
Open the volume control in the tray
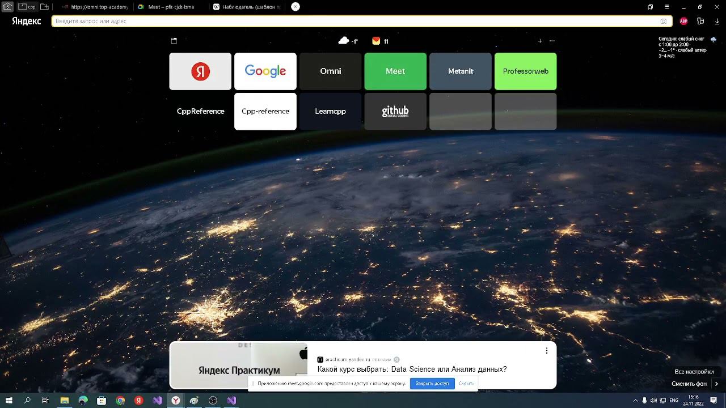(653, 401)
